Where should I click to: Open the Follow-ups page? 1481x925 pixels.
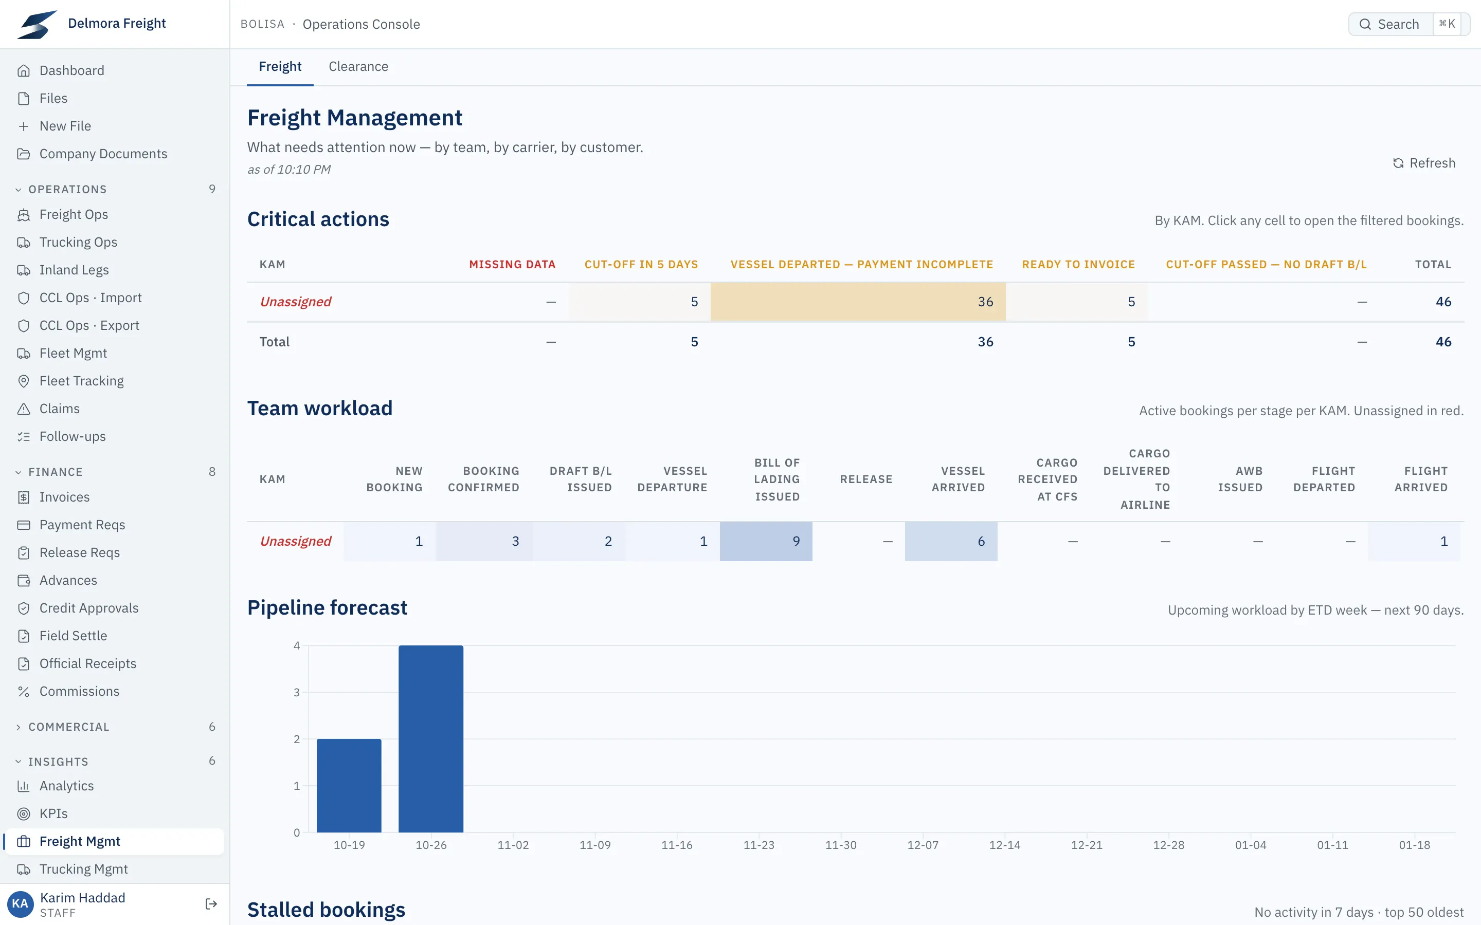click(115, 436)
